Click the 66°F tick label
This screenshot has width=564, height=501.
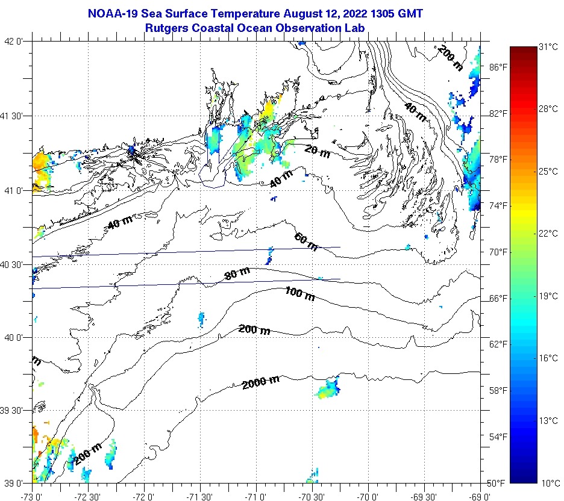[x=497, y=298]
